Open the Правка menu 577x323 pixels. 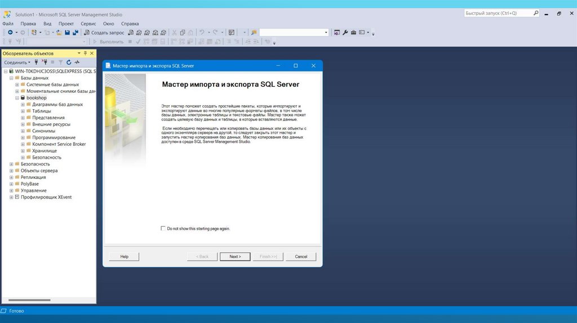click(x=28, y=24)
